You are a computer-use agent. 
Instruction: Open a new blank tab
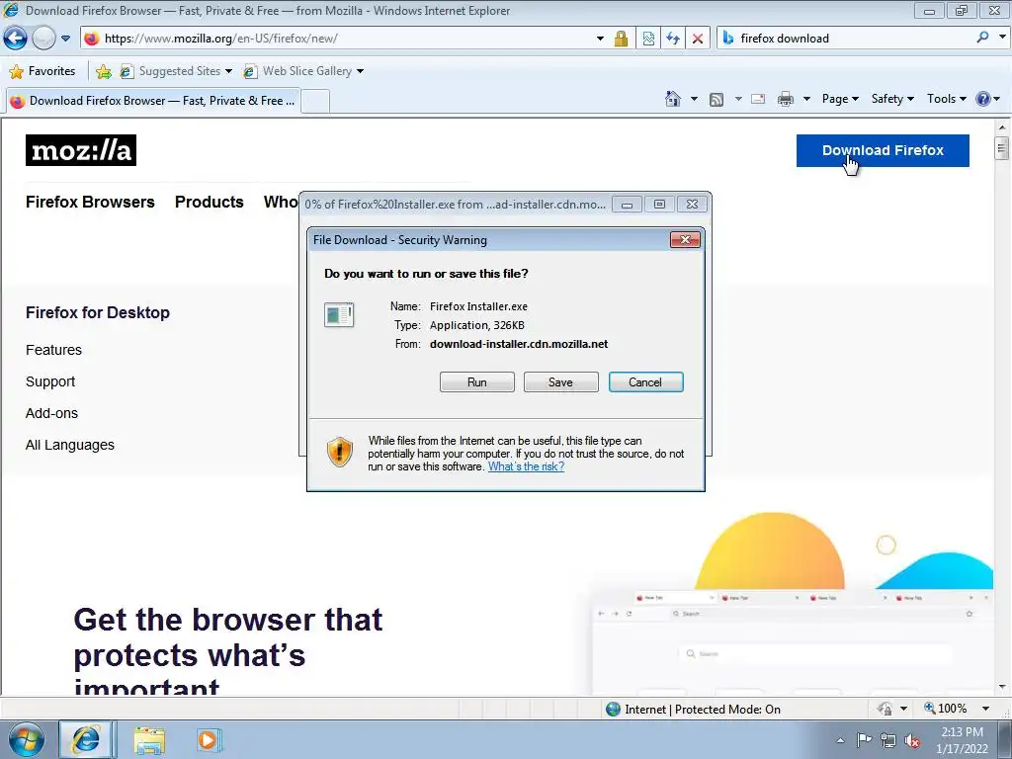(315, 102)
